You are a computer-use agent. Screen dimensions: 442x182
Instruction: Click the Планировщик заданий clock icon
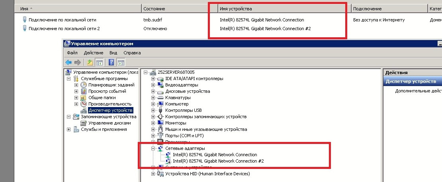84,85
